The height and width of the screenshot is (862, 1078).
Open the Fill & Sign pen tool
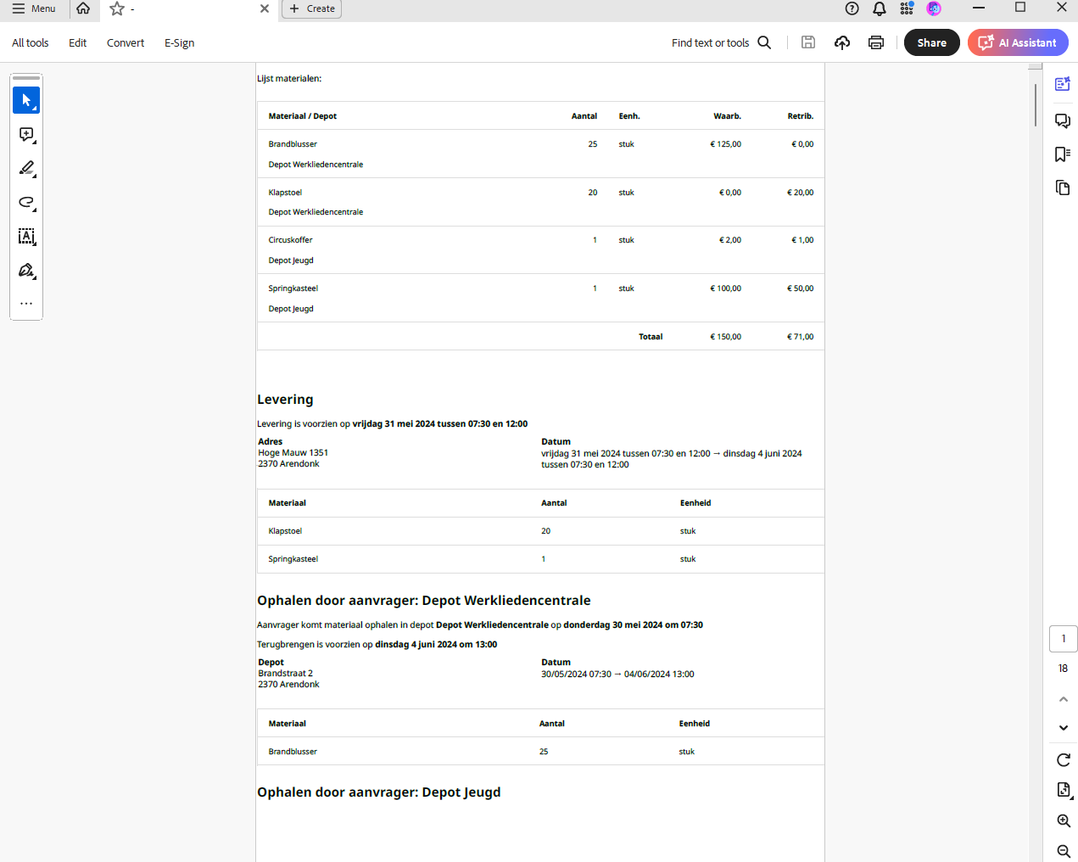pyautogui.click(x=26, y=271)
